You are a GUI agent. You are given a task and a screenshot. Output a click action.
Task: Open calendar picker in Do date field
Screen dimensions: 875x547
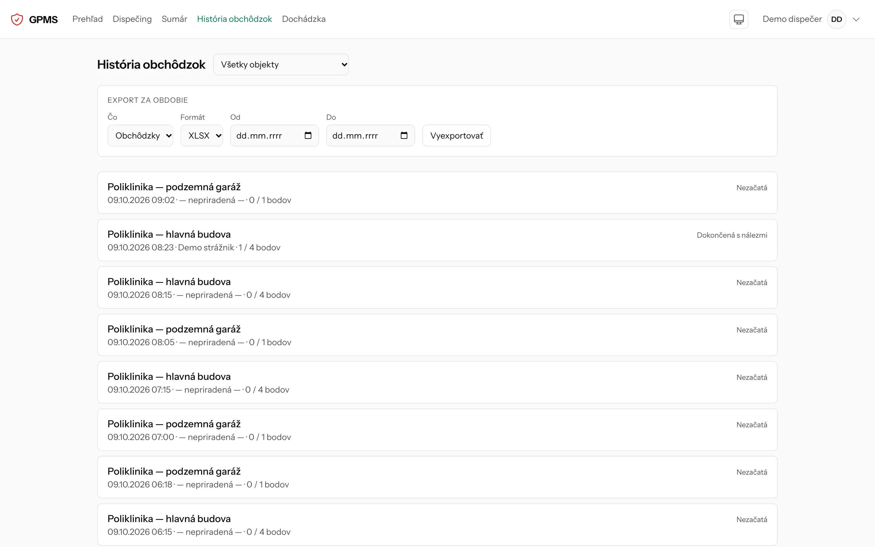[404, 135]
